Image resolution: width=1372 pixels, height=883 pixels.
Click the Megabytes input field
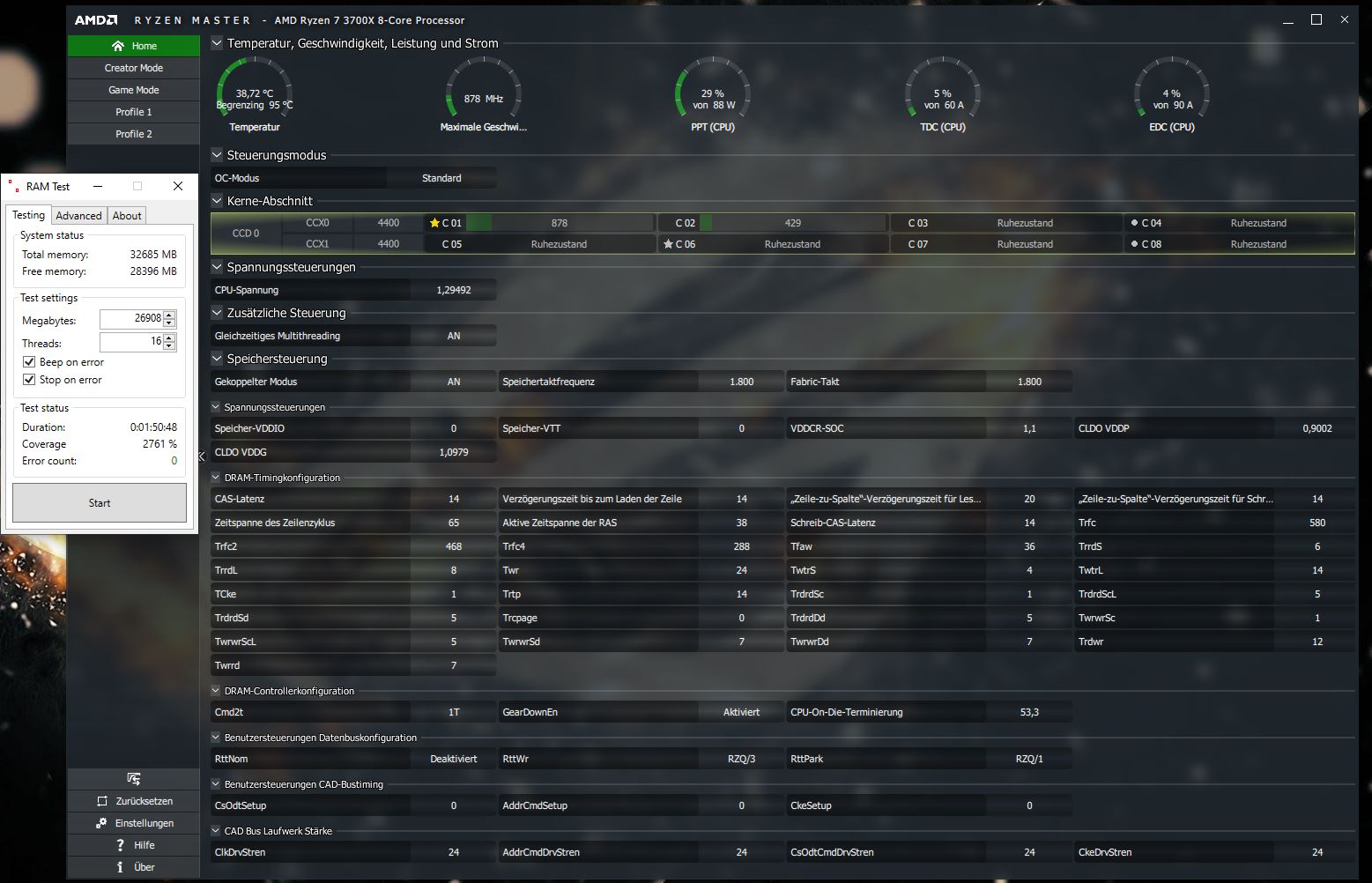[x=131, y=319]
